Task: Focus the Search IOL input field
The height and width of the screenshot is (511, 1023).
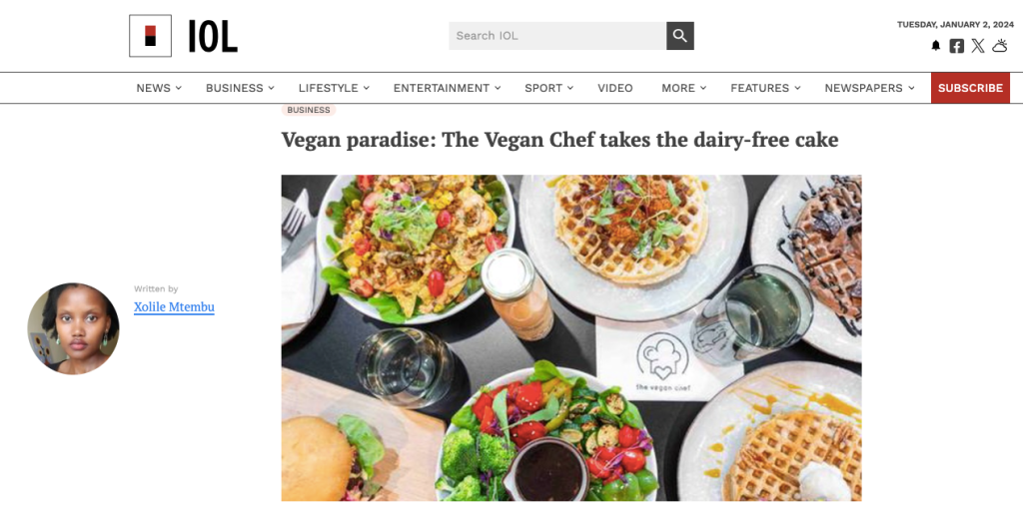Action: [x=557, y=36]
